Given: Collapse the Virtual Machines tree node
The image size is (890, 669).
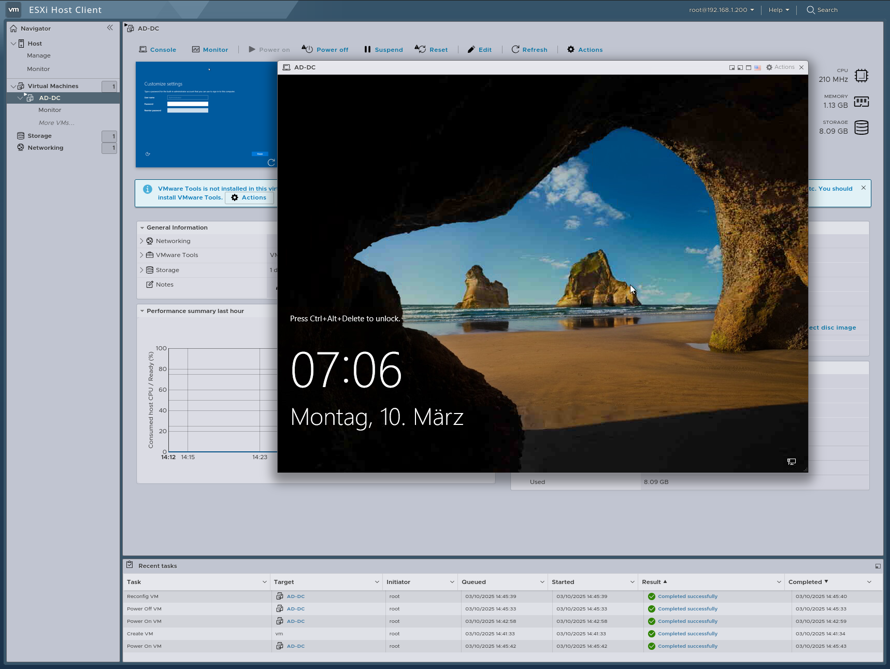Looking at the screenshot, I should pyautogui.click(x=13, y=86).
